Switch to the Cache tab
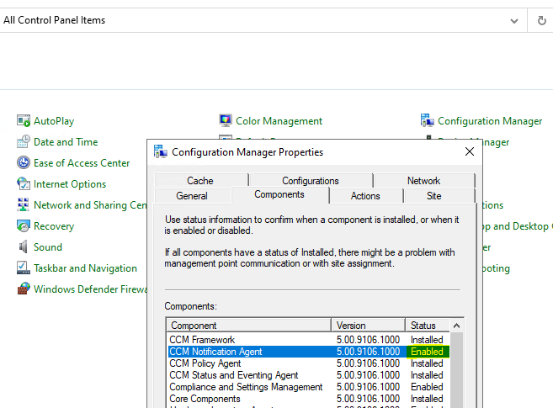Viewport: 553px width, 408px height. pyautogui.click(x=200, y=180)
